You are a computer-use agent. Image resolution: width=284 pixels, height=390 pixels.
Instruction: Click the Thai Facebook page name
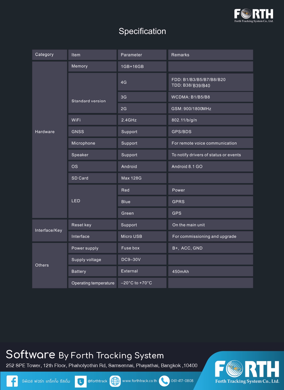click(x=46, y=381)
